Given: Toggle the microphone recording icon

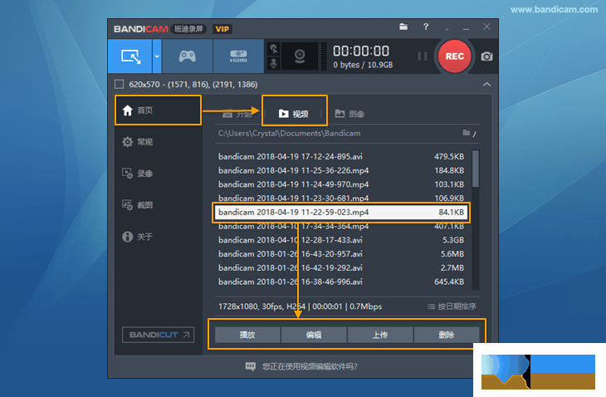Looking at the screenshot, I should tap(274, 63).
